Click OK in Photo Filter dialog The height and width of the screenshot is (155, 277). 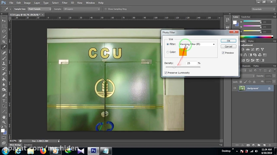[x=228, y=41]
